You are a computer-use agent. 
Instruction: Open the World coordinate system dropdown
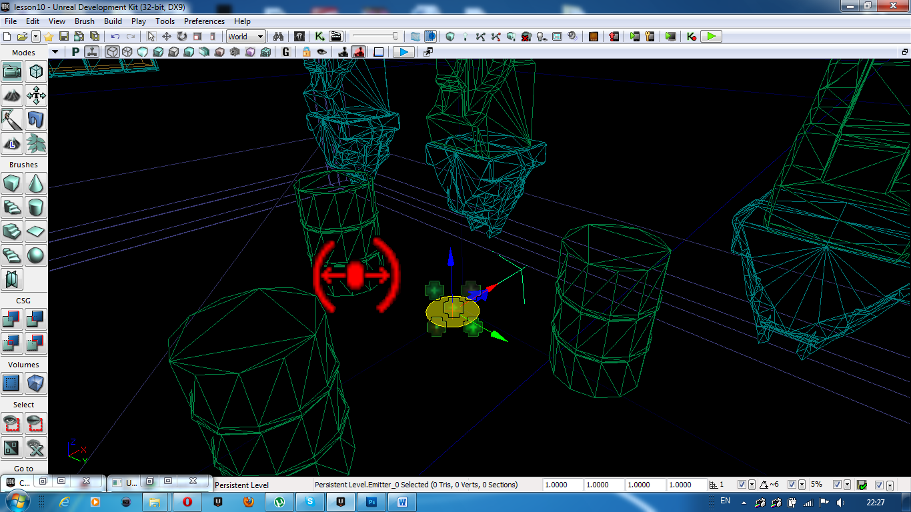pos(246,37)
